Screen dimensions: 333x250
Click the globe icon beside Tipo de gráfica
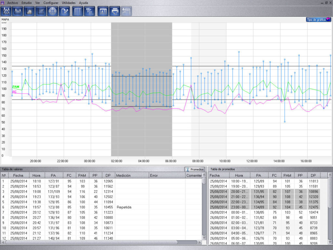[x=328, y=19]
